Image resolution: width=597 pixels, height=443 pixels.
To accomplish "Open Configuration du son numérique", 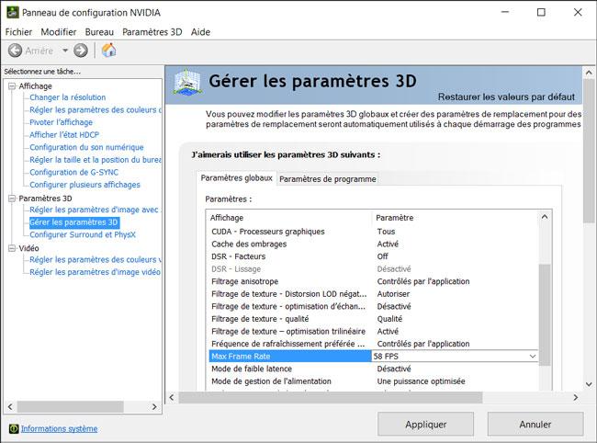I will (x=87, y=147).
